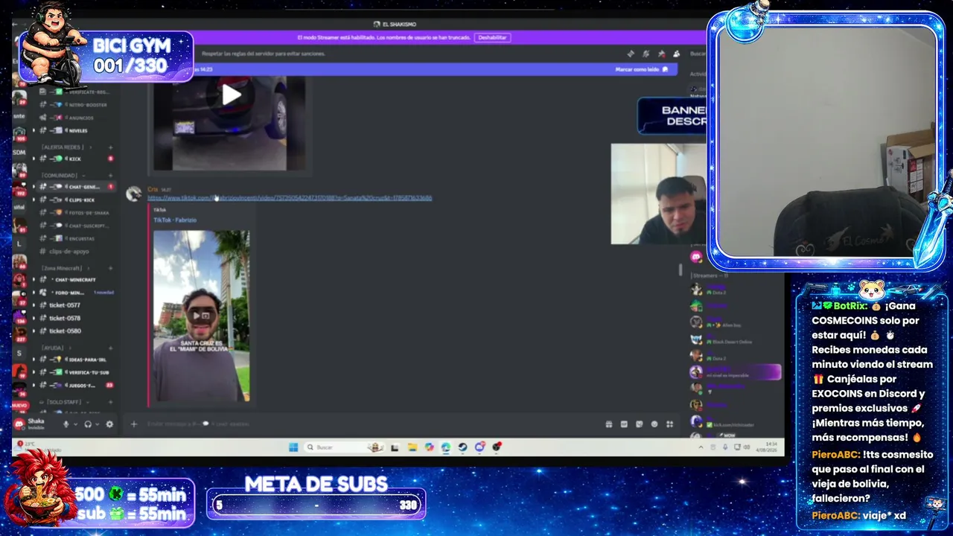This screenshot has height=536, width=953.
Task: Open the 'TikTok · Fabrizio' embed title
Action: click(175, 220)
